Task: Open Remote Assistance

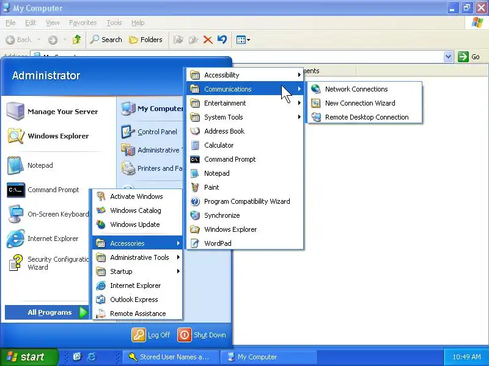Action: [137, 314]
